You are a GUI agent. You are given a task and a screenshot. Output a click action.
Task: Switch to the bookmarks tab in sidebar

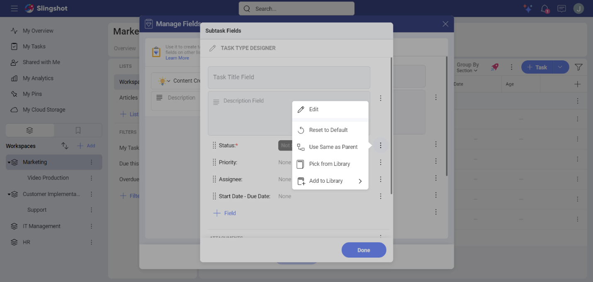point(78,130)
